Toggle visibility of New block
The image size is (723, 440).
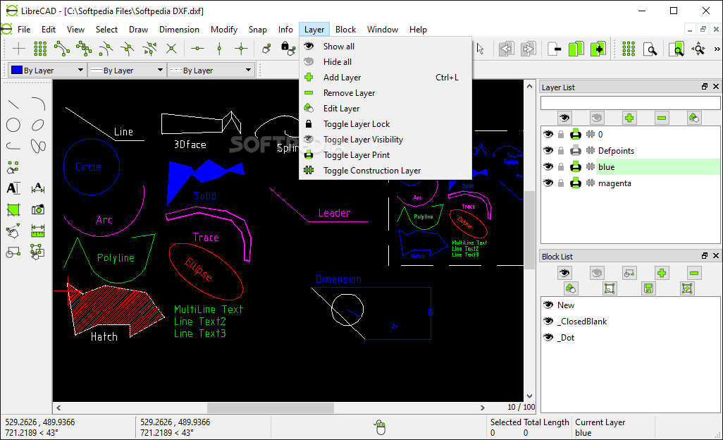pyautogui.click(x=548, y=305)
